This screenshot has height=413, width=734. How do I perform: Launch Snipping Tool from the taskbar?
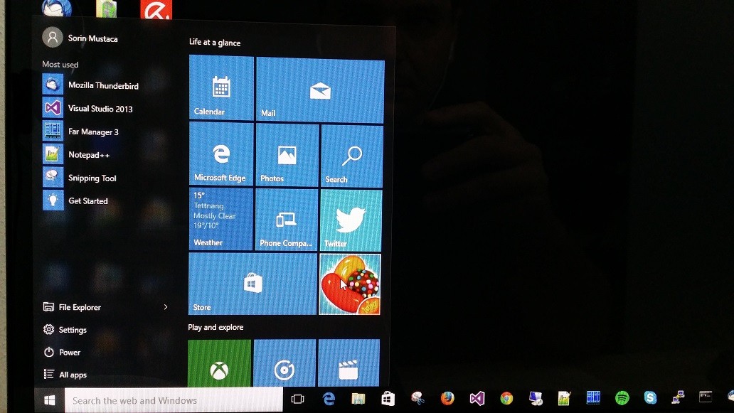tap(417, 398)
